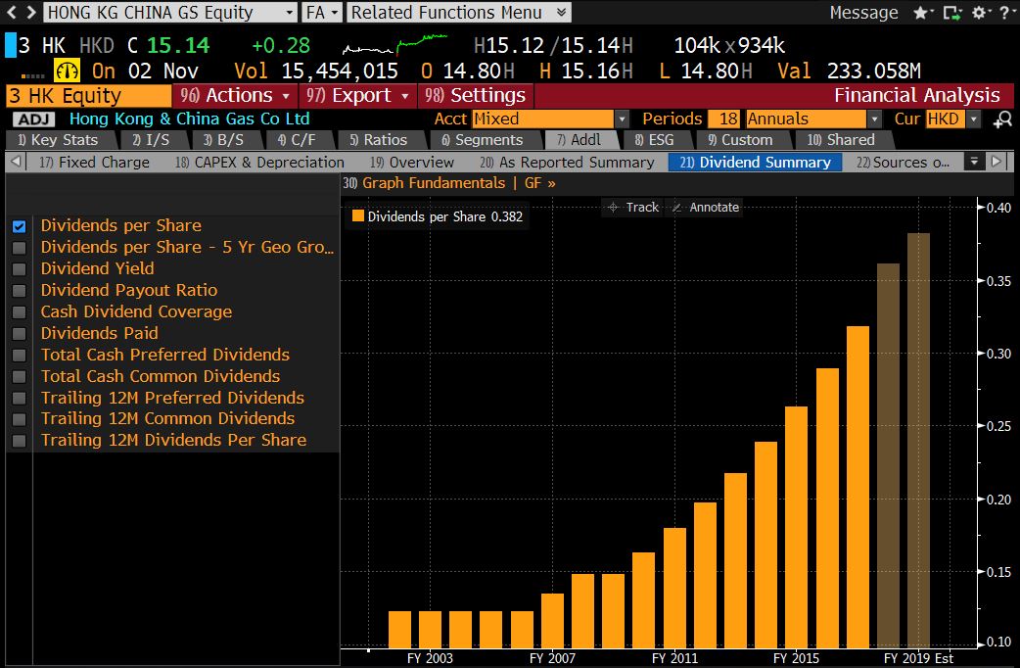Screen dimensions: 1020x668
Task: Enable Total Cash Common Dividends checkbox
Action: click(19, 377)
